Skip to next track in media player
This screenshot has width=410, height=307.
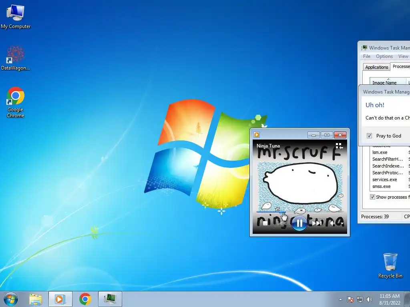317,223
